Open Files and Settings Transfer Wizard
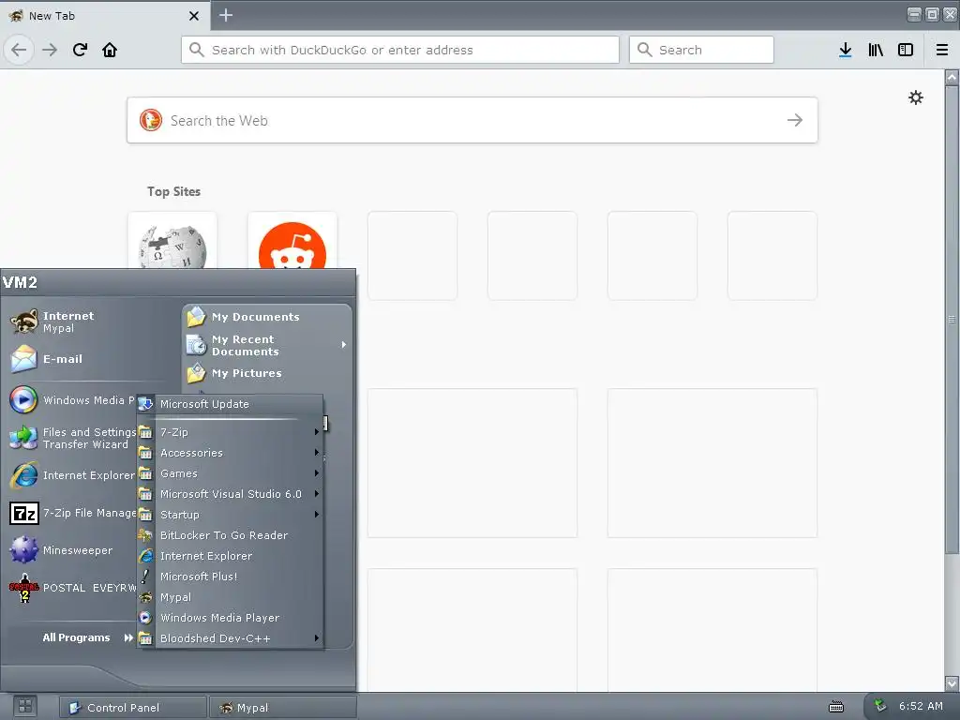The image size is (960, 720). [x=72, y=438]
